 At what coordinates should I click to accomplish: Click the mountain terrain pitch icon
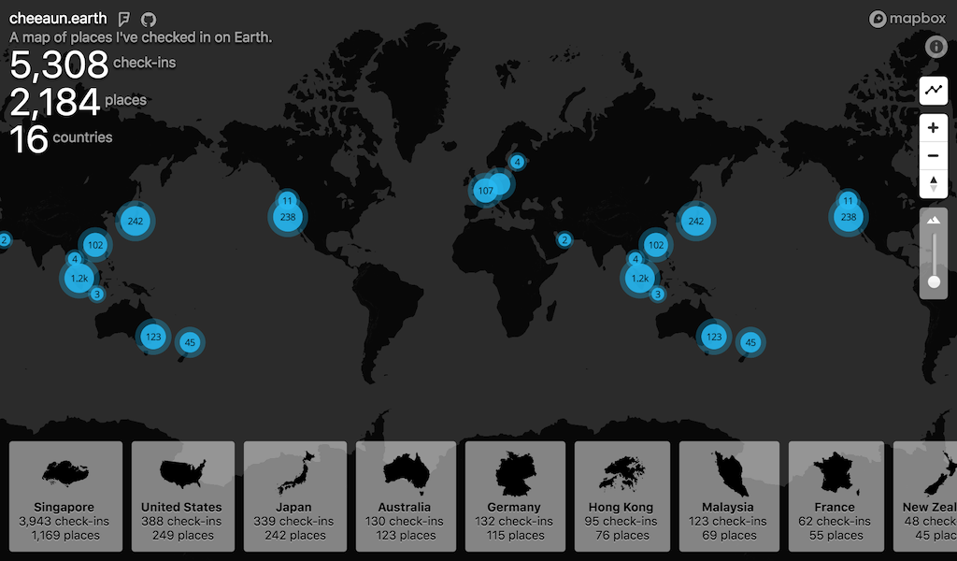pos(934,220)
